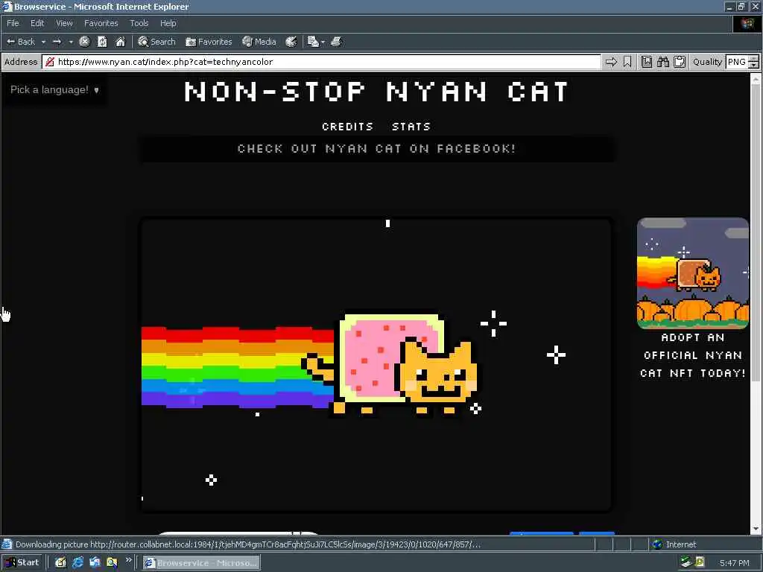This screenshot has height=572, width=763.
Task: Click the NON-STOP NYAN CAT title
Action: (376, 92)
